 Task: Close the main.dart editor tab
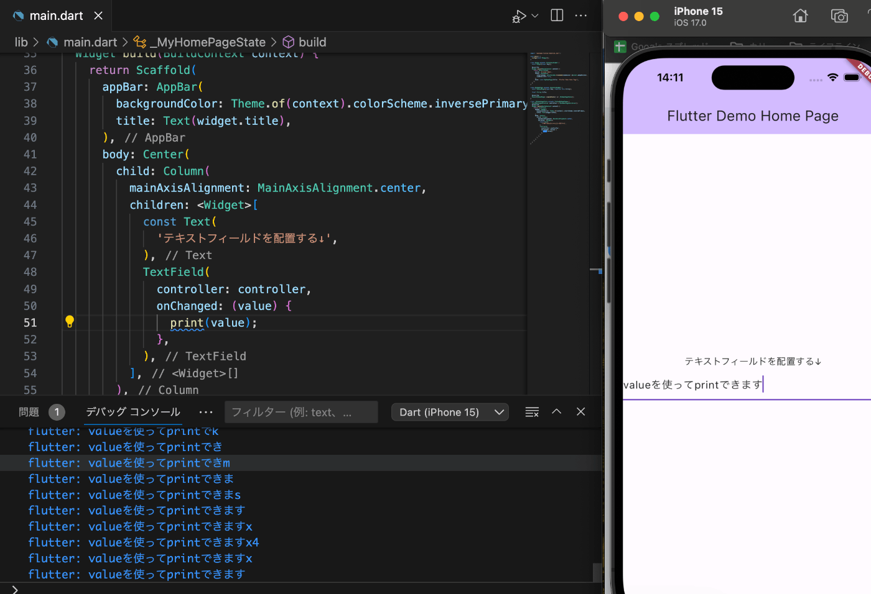coord(98,16)
